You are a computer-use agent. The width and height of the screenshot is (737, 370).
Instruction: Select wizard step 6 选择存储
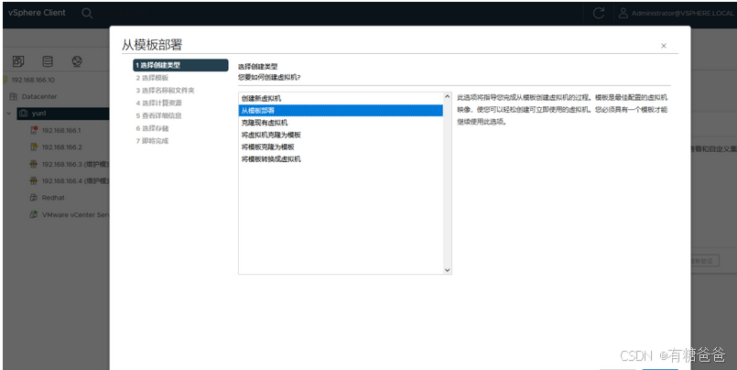click(x=152, y=128)
